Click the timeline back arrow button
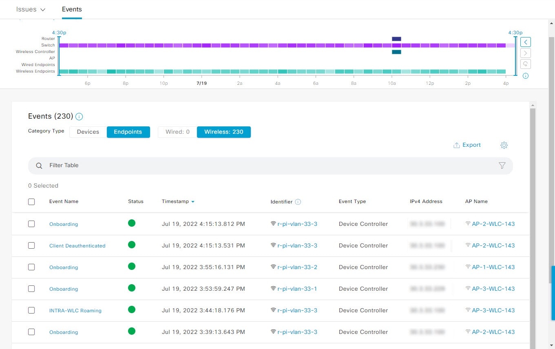This screenshot has width=555, height=349. pos(526,42)
